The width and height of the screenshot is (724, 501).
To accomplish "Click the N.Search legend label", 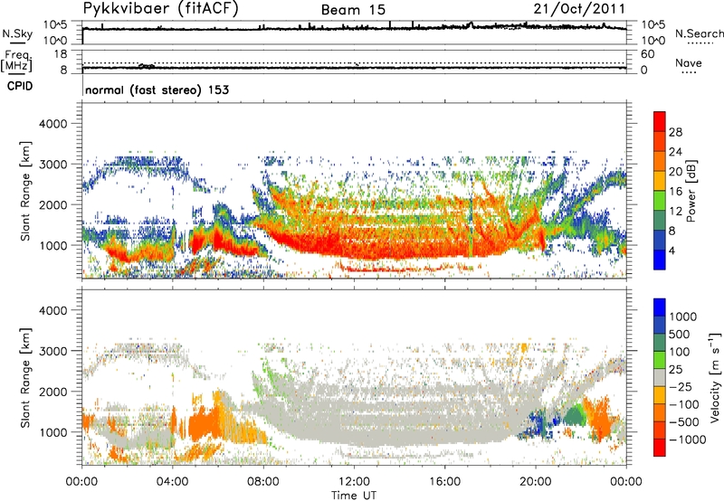I will [x=699, y=33].
